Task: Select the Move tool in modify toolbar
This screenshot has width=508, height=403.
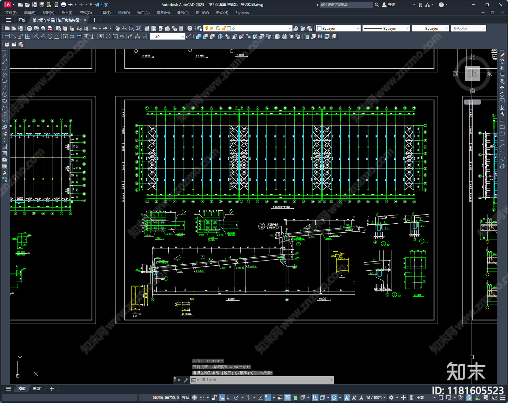Action: pyautogui.click(x=502, y=88)
